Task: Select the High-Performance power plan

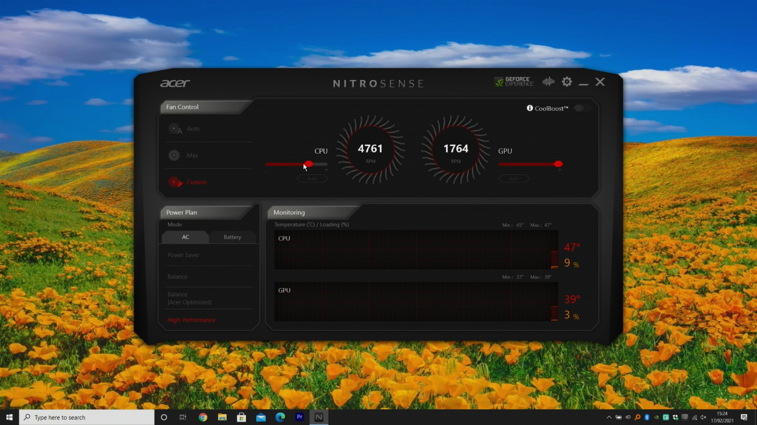Action: [191, 320]
